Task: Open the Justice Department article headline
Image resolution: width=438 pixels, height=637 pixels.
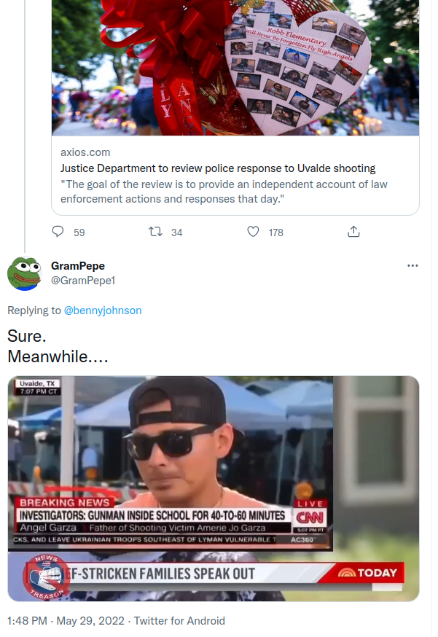Action: (218, 168)
